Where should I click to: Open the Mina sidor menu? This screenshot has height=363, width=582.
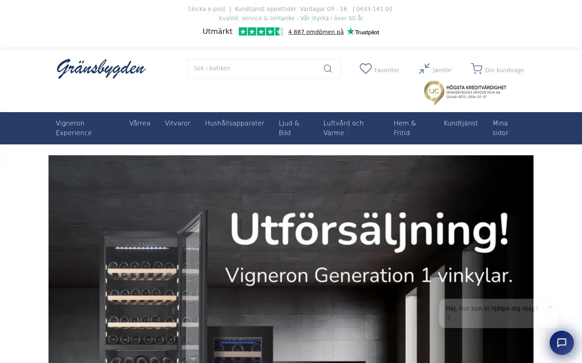click(x=500, y=128)
